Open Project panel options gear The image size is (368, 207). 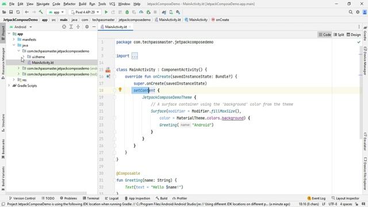(87, 27)
